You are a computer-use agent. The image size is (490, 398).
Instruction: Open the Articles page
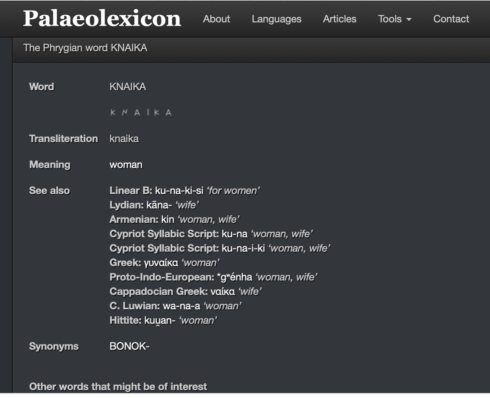[339, 19]
